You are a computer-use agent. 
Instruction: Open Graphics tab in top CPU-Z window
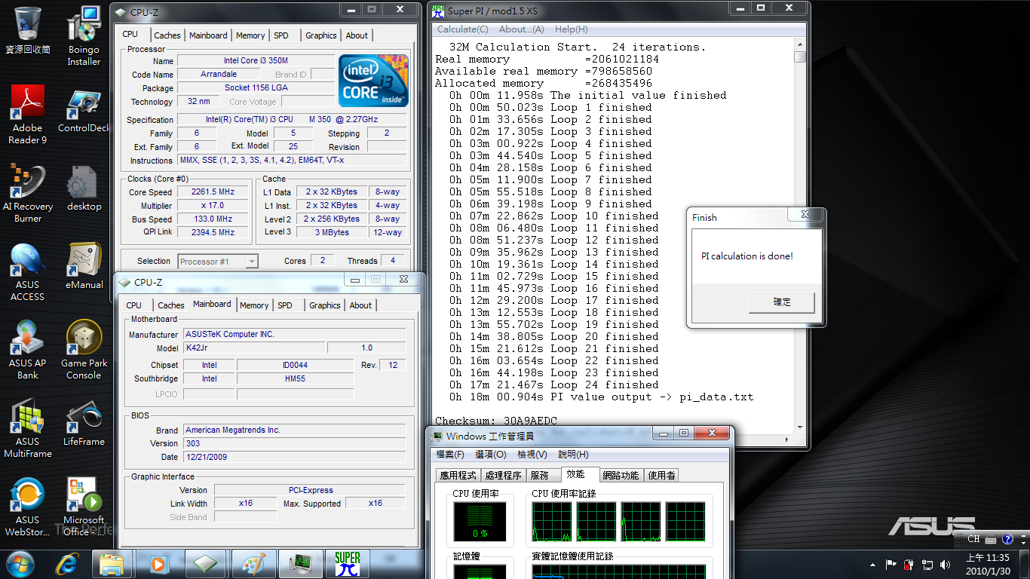coord(321,35)
